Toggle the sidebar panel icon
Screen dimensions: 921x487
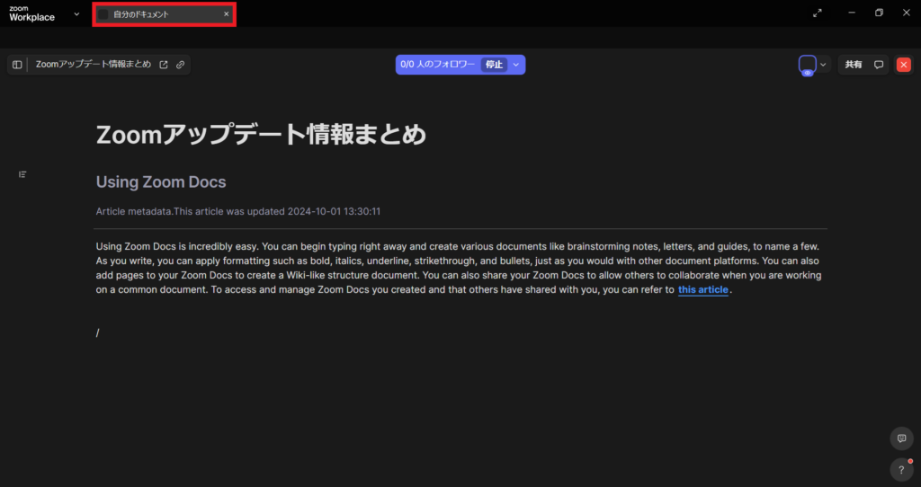[17, 65]
